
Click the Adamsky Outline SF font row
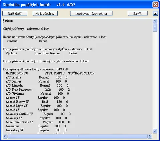coord(38,114)
